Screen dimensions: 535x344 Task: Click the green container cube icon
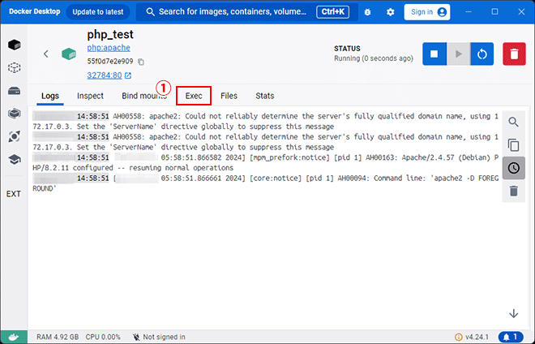(x=69, y=54)
